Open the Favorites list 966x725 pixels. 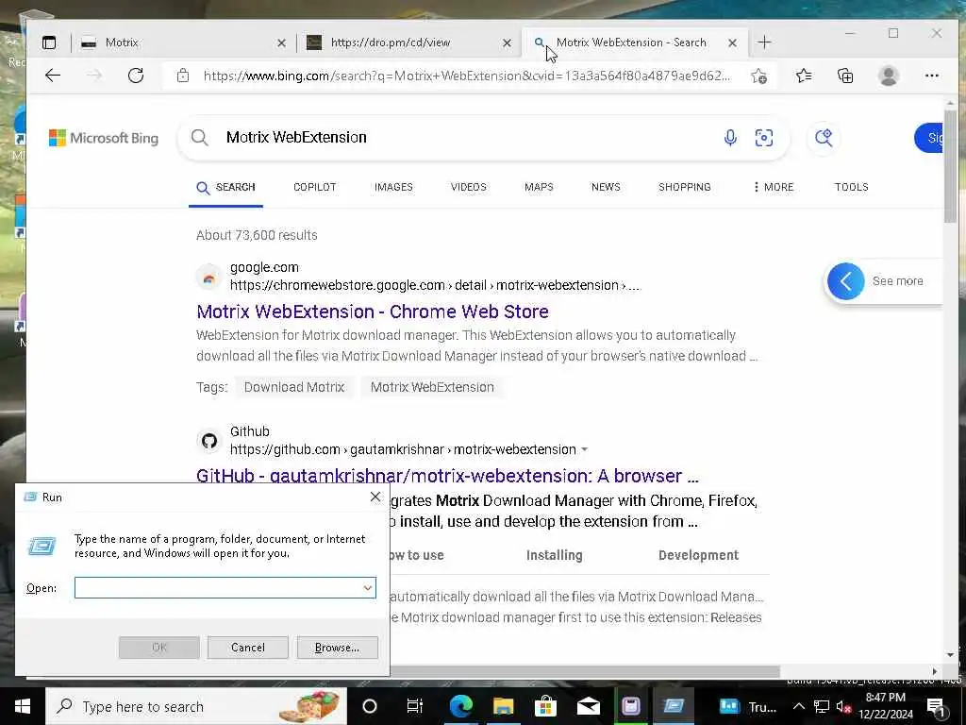pos(804,76)
